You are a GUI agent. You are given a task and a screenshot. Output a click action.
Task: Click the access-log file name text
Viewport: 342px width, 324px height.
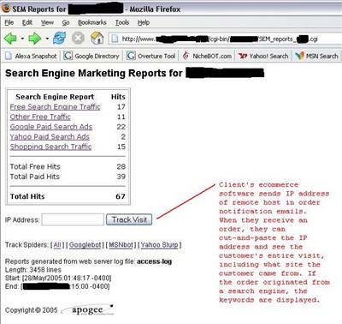tap(154, 261)
